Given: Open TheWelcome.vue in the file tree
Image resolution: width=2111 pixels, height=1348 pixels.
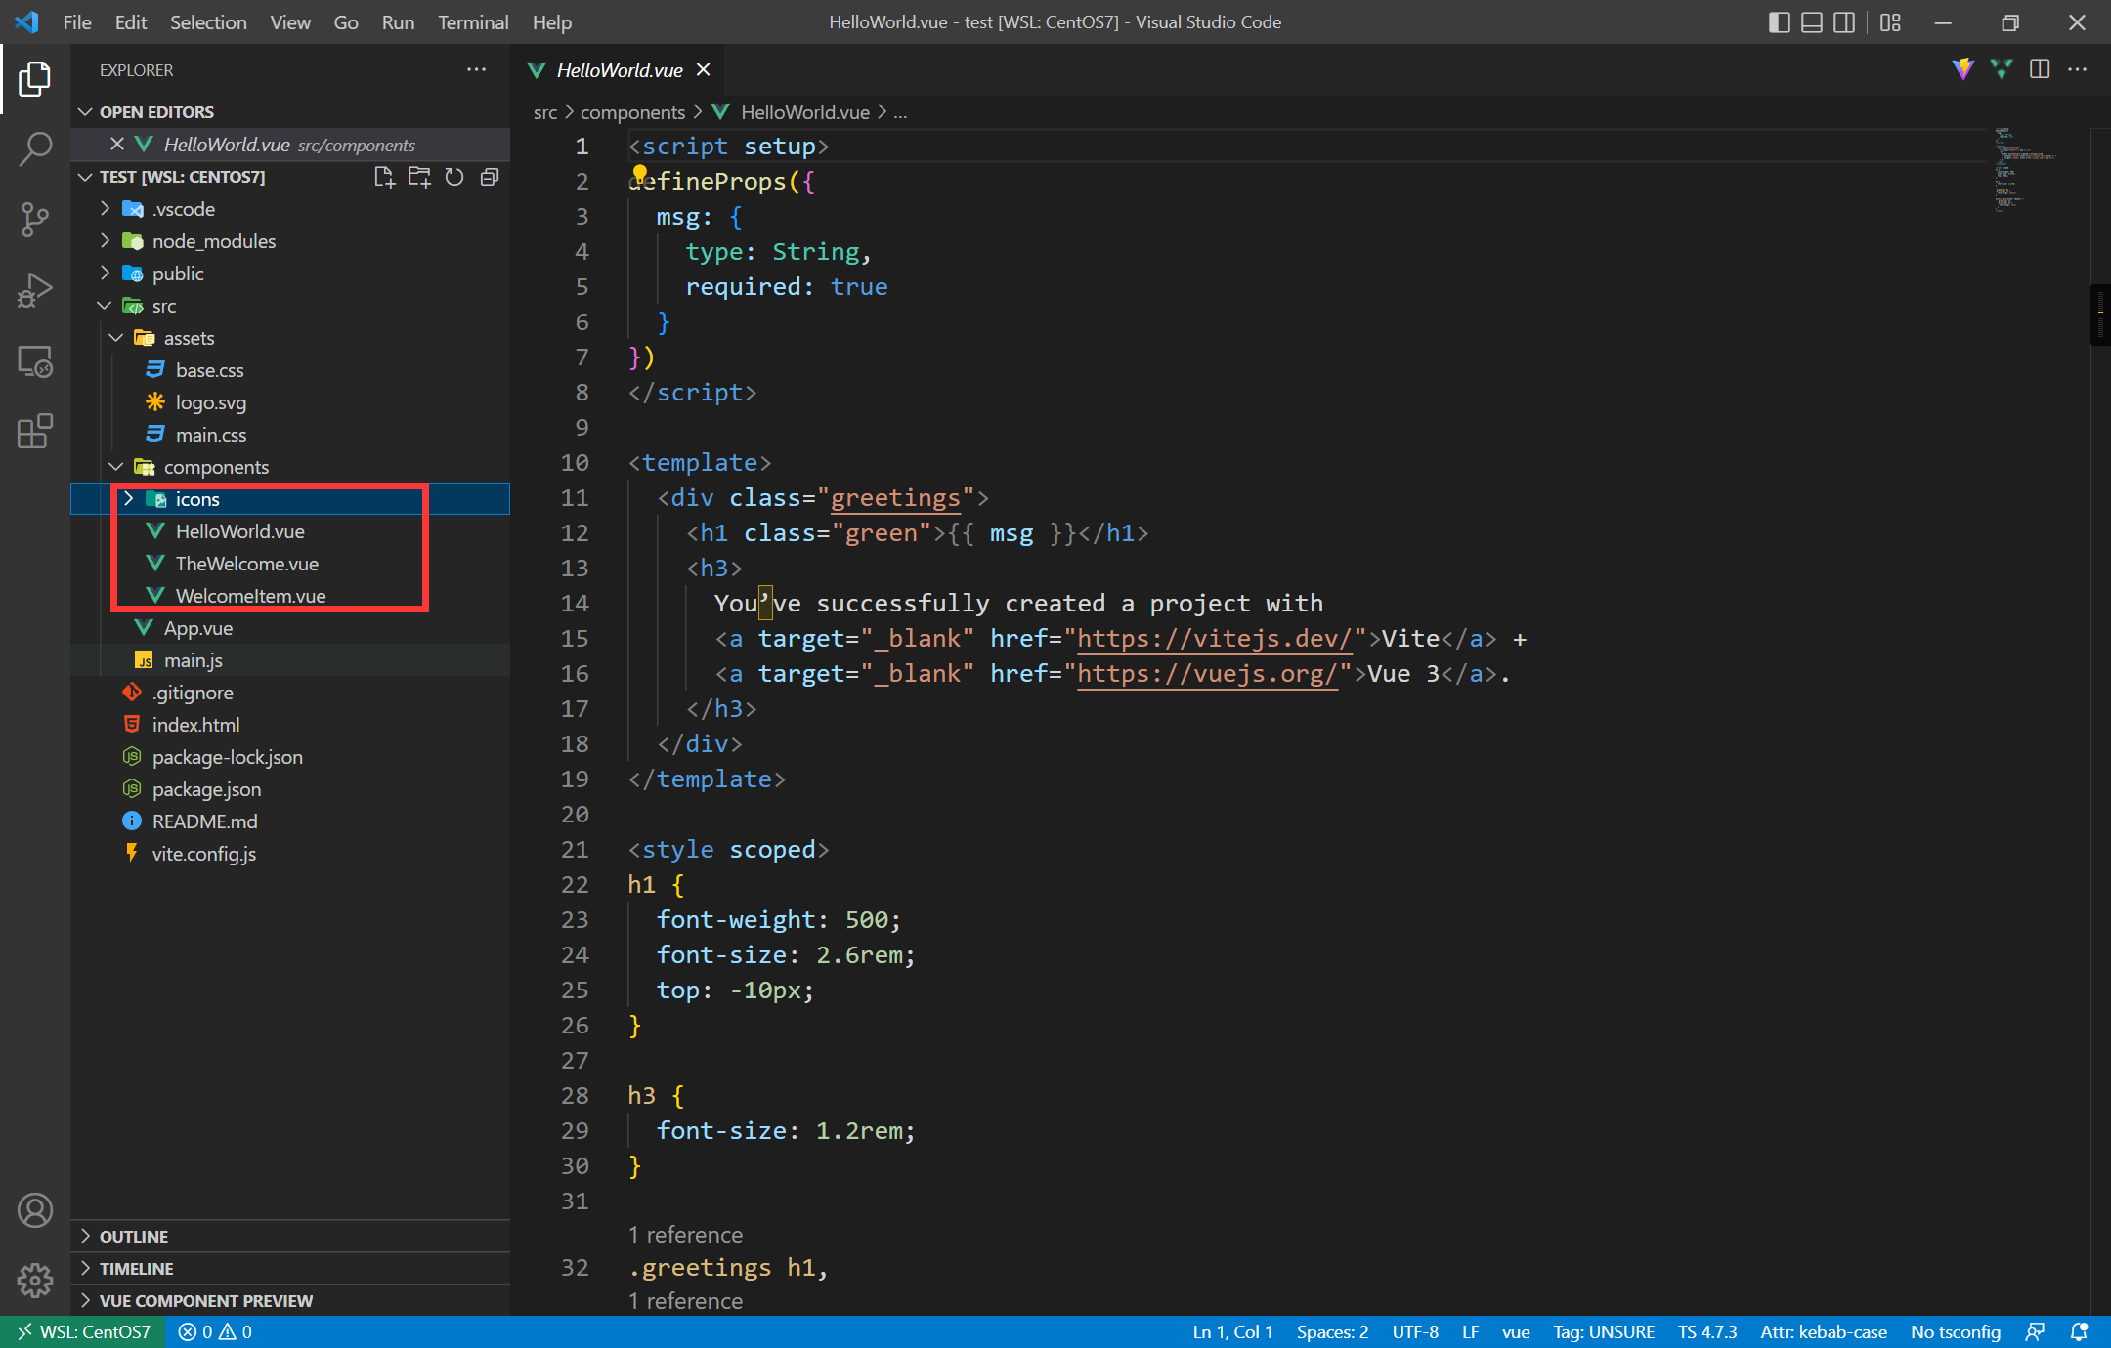Looking at the screenshot, I should click(x=247, y=564).
